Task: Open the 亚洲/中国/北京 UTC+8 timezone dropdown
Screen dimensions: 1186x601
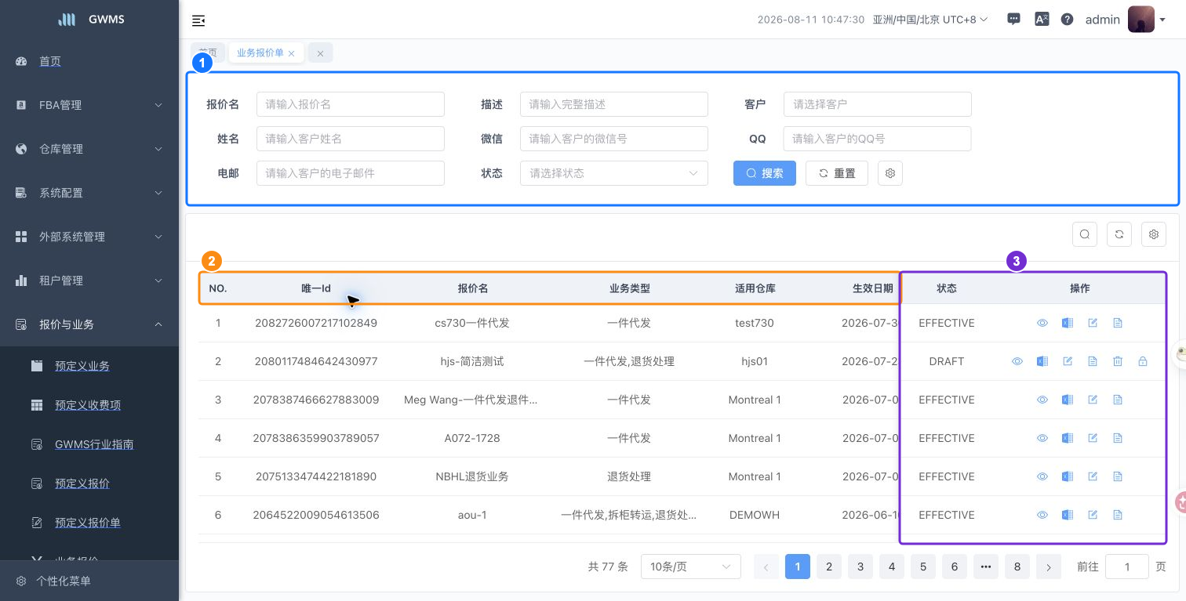Action: 930,20
